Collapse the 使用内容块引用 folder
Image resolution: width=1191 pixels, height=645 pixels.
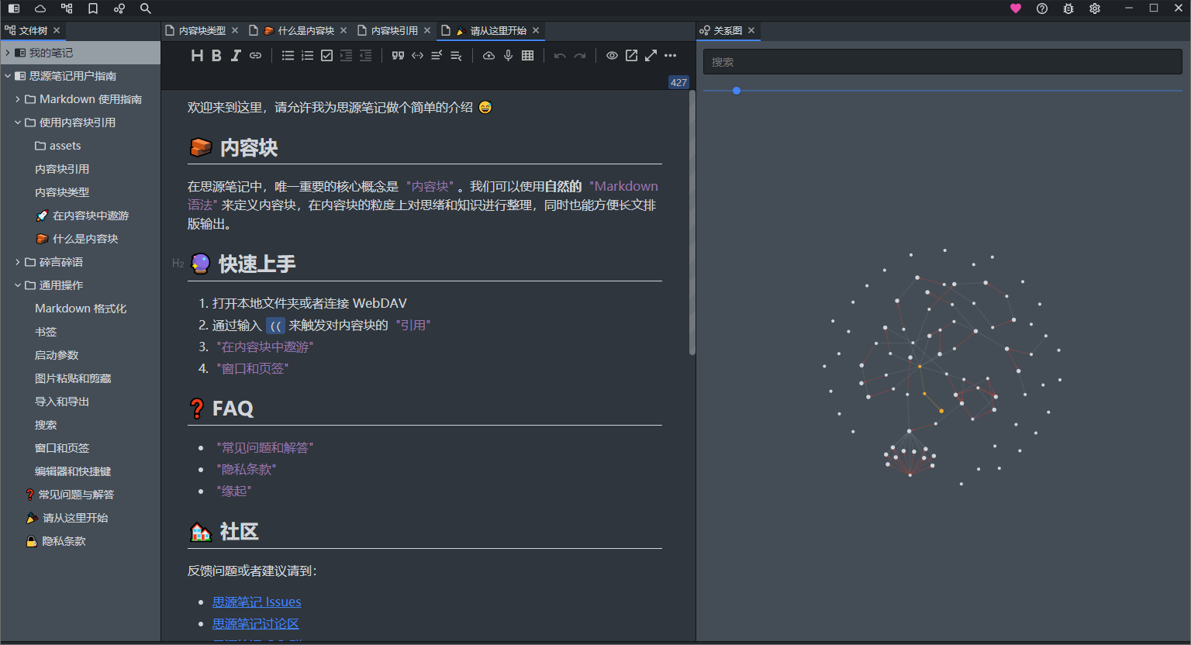18,122
